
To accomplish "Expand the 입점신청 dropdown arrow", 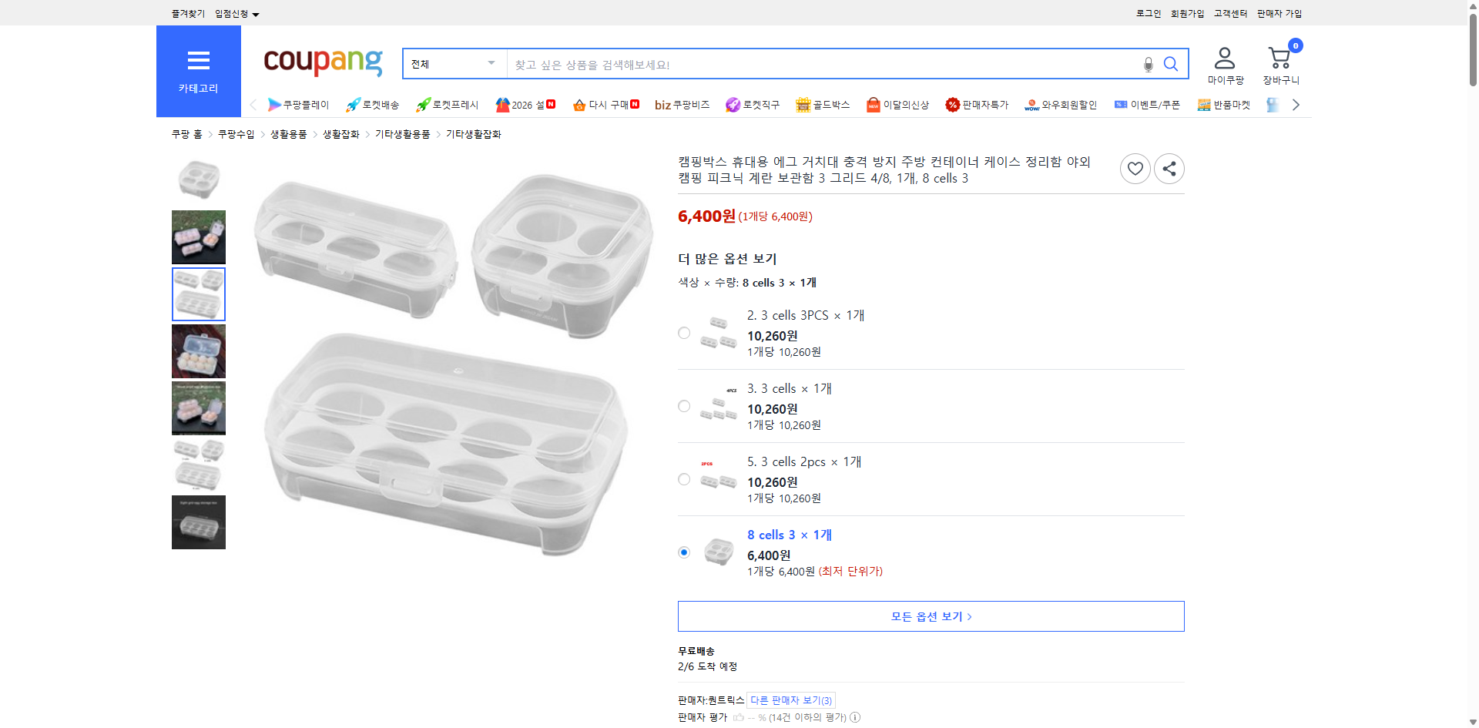I will [x=257, y=13].
